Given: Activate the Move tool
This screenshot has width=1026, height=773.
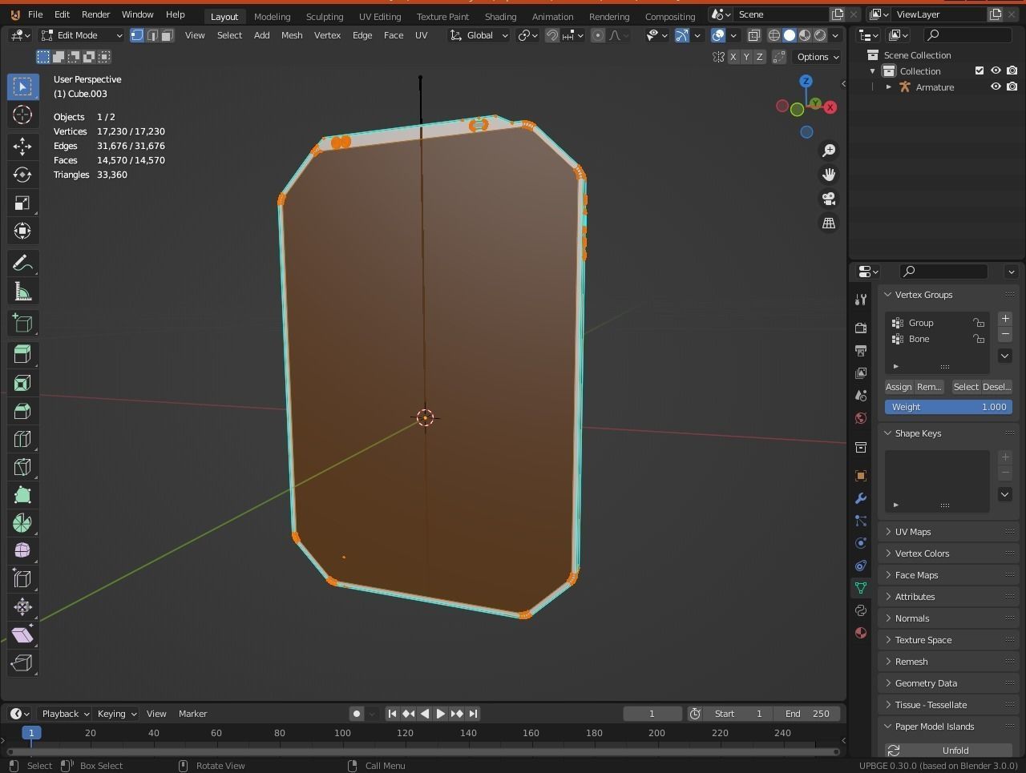Looking at the screenshot, I should [22, 147].
